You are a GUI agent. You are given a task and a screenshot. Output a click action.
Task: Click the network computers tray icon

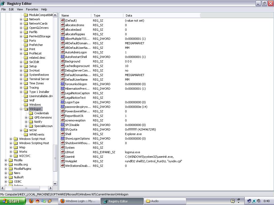(x=249, y=201)
